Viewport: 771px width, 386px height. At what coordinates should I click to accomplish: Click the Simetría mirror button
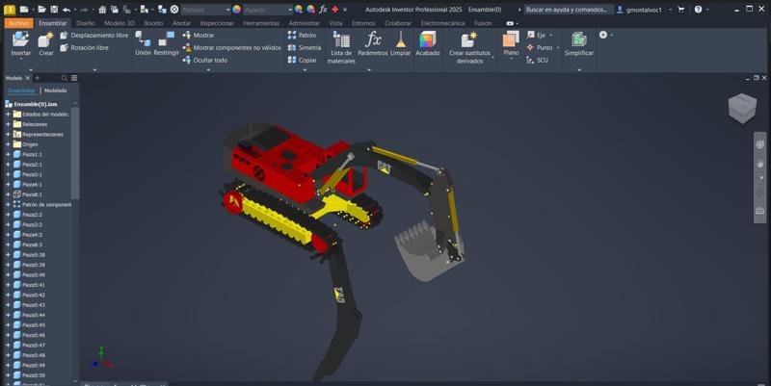[x=305, y=47]
